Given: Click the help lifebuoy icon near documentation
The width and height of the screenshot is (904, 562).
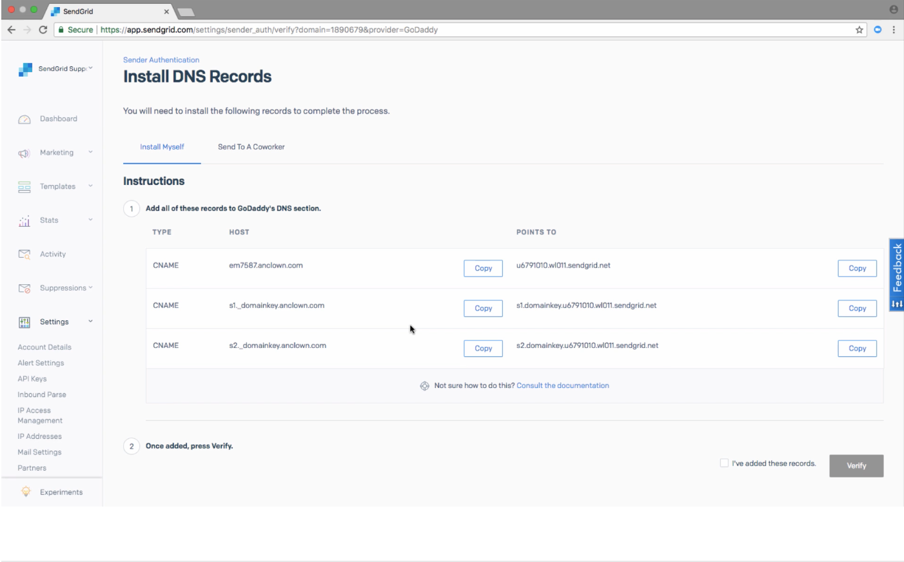Looking at the screenshot, I should coord(424,386).
